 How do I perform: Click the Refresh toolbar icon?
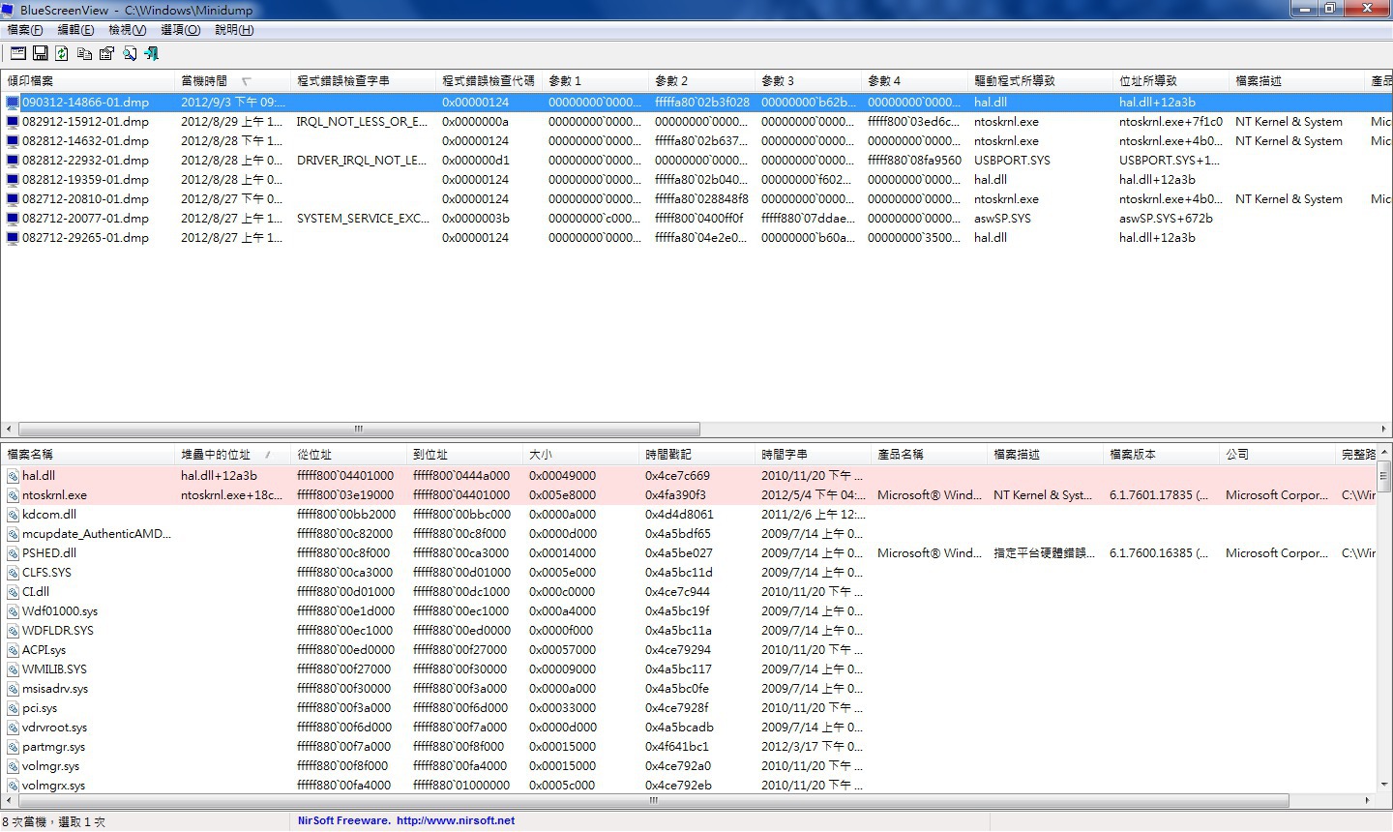(62, 53)
